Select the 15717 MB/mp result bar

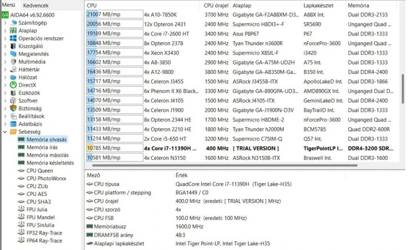[114, 81]
